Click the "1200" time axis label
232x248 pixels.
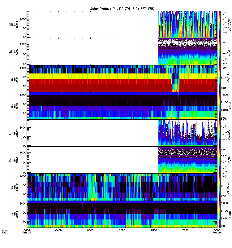122,230
